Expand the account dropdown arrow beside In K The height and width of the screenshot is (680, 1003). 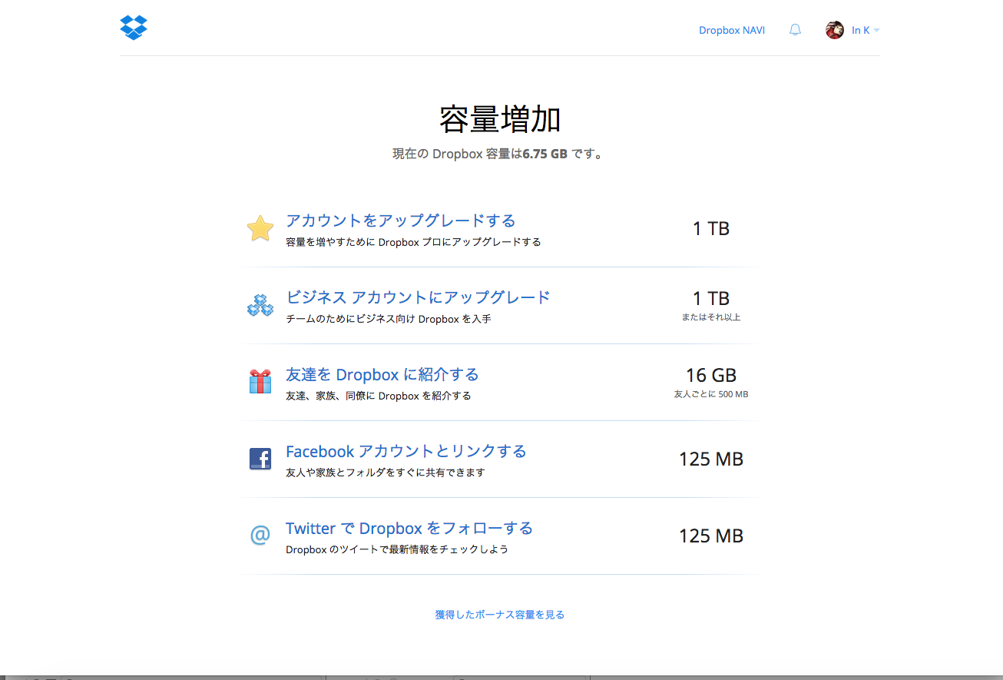point(876,31)
